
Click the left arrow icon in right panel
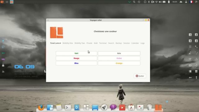pyautogui.click(x=190, y=77)
